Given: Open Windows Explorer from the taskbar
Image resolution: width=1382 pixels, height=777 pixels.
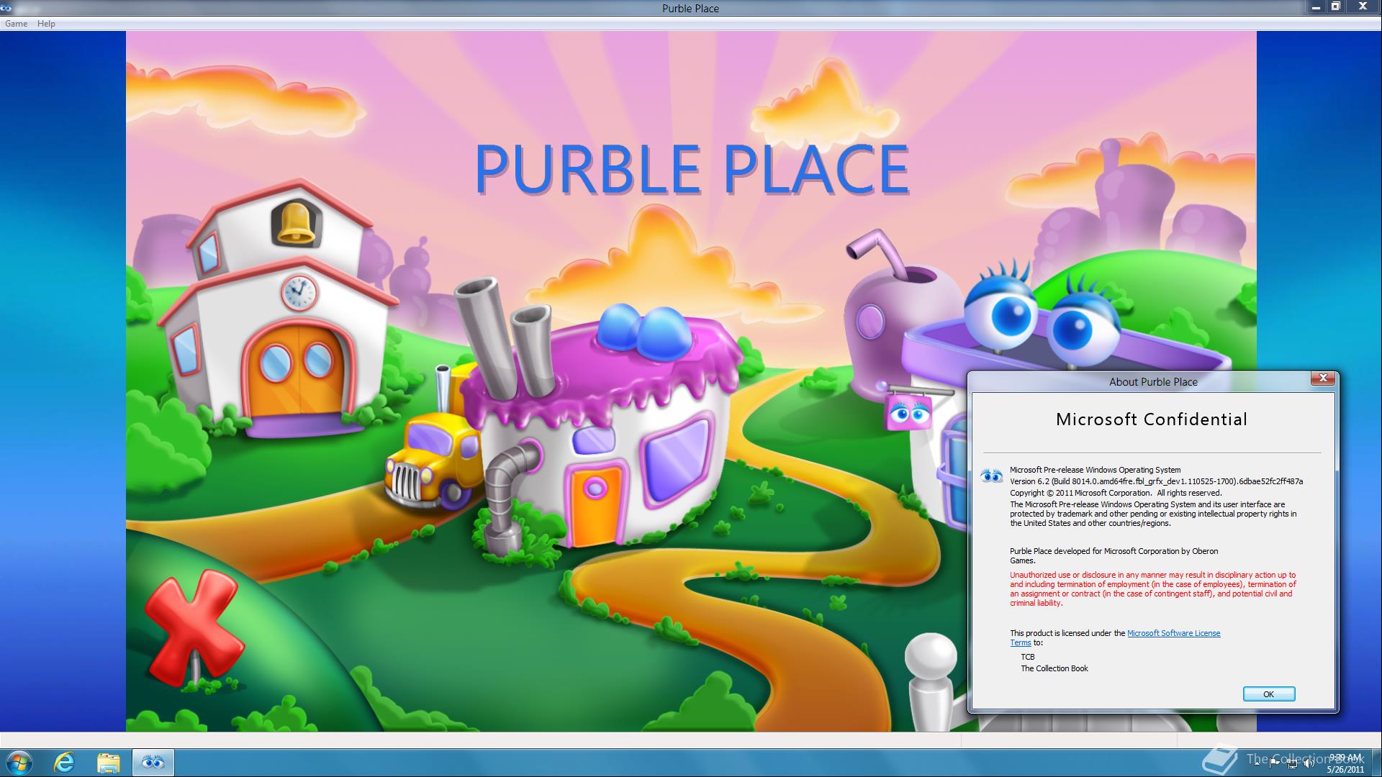Looking at the screenshot, I should 108,762.
